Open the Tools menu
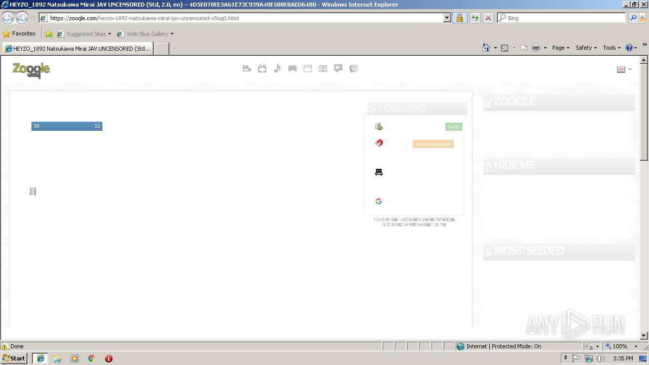Viewport: 649px width, 365px height. [612, 48]
